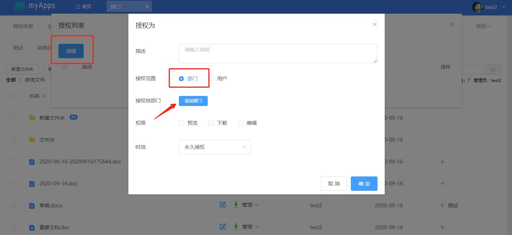This screenshot has height=235, width=512.
Task: Select the 用户 radio option
Action: 211,79
